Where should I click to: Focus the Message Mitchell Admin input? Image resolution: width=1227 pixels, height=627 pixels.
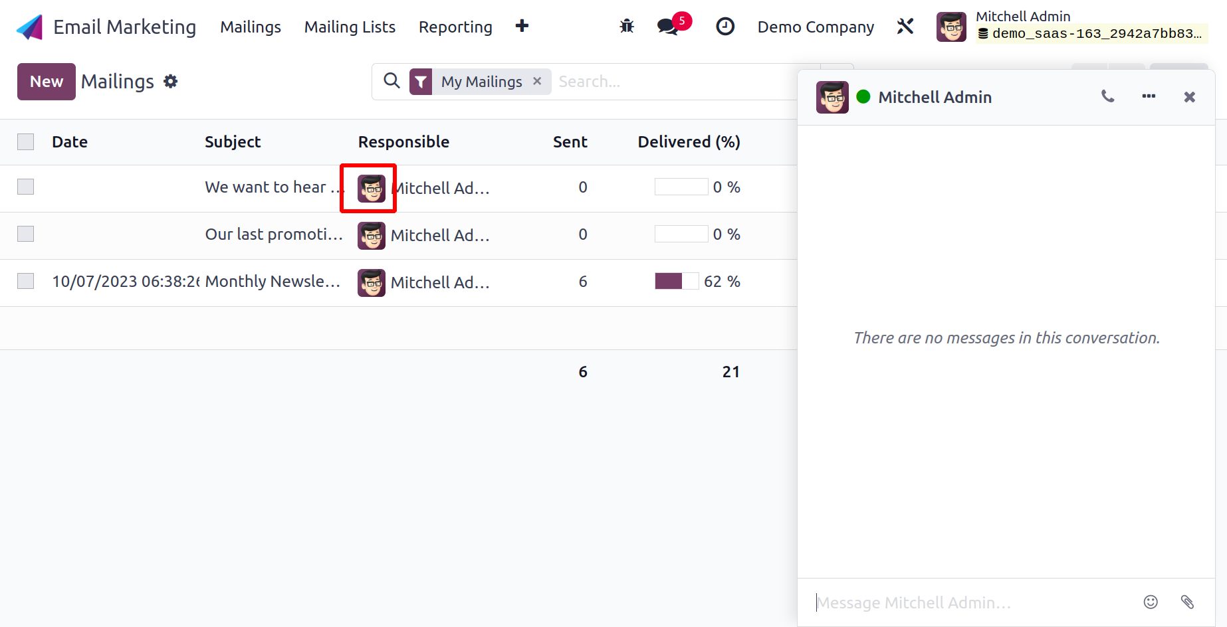(x=970, y=602)
